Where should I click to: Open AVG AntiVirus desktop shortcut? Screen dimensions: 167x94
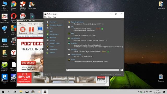pyautogui.click(x=14, y=30)
